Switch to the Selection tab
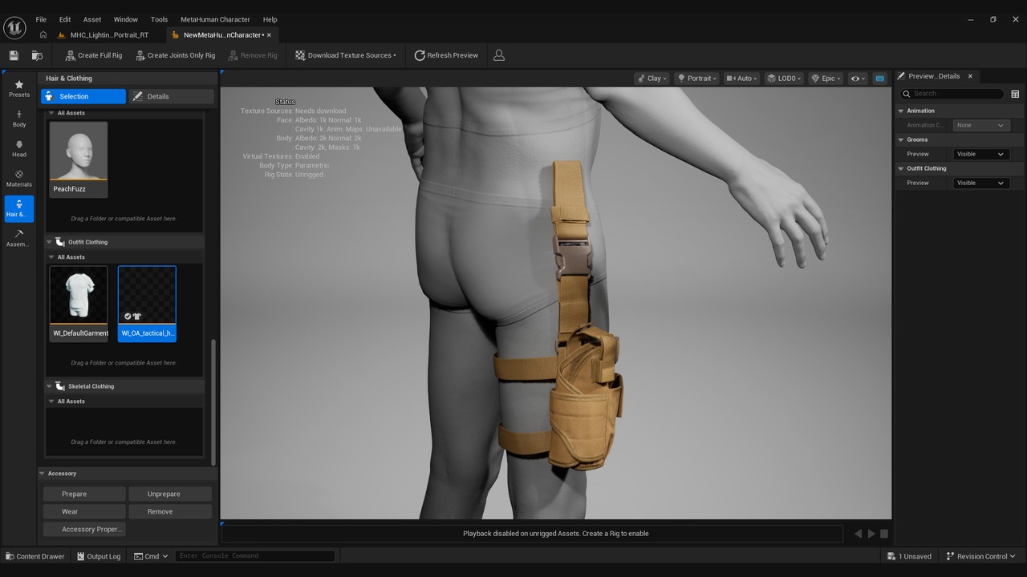Screen dimensions: 1027x577 point(83,96)
